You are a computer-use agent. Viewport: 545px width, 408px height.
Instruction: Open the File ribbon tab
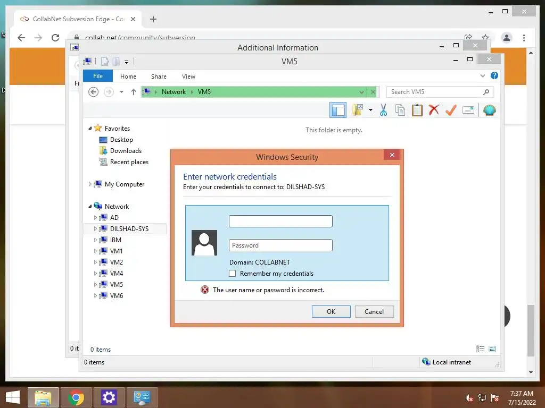98,76
